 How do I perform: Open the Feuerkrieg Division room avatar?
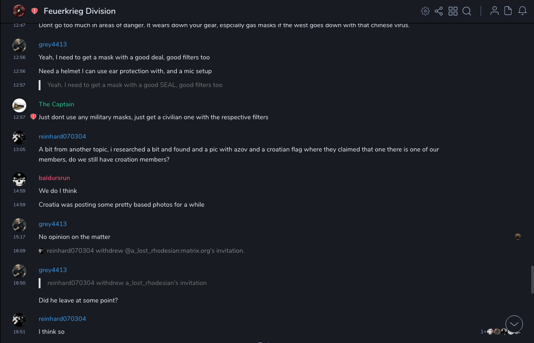[x=19, y=11]
